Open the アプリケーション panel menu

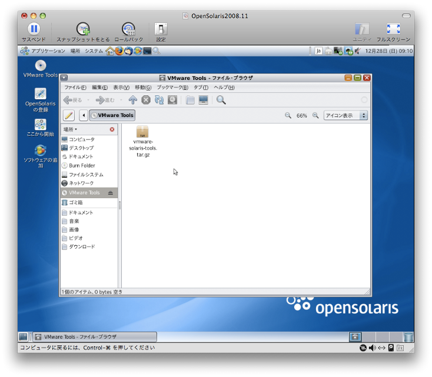tap(43, 51)
